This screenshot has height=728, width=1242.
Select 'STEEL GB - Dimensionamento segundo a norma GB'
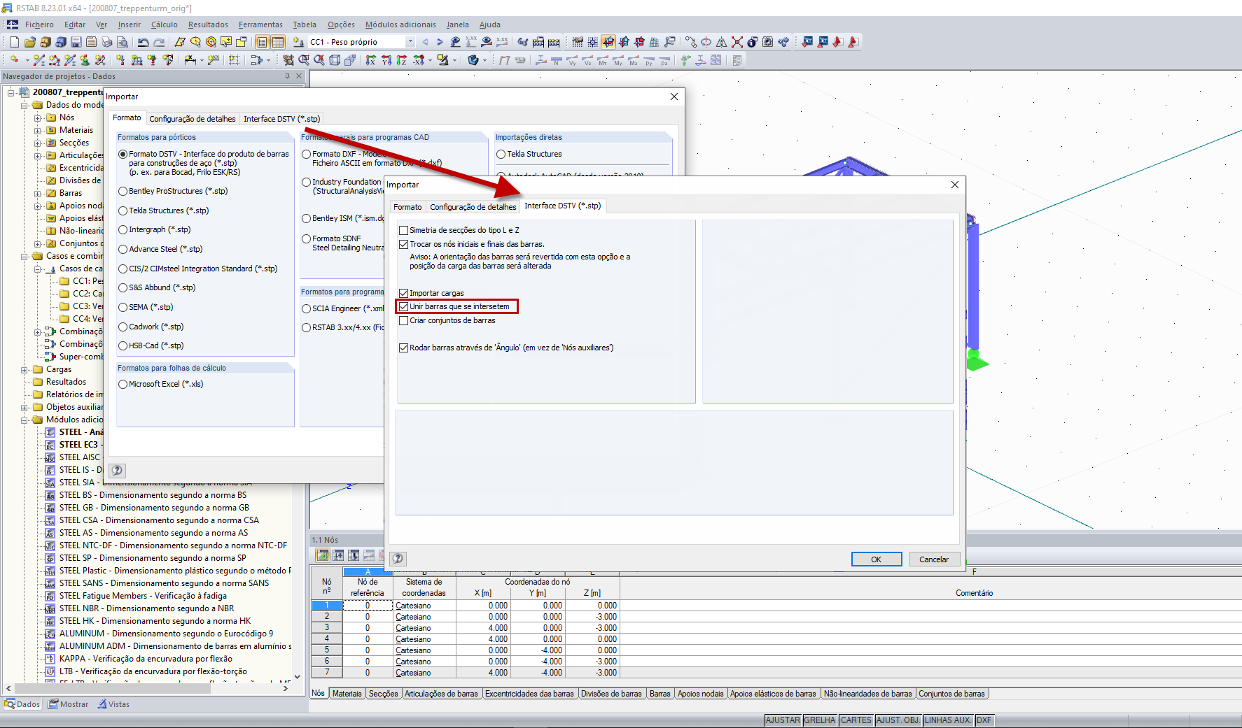(154, 508)
